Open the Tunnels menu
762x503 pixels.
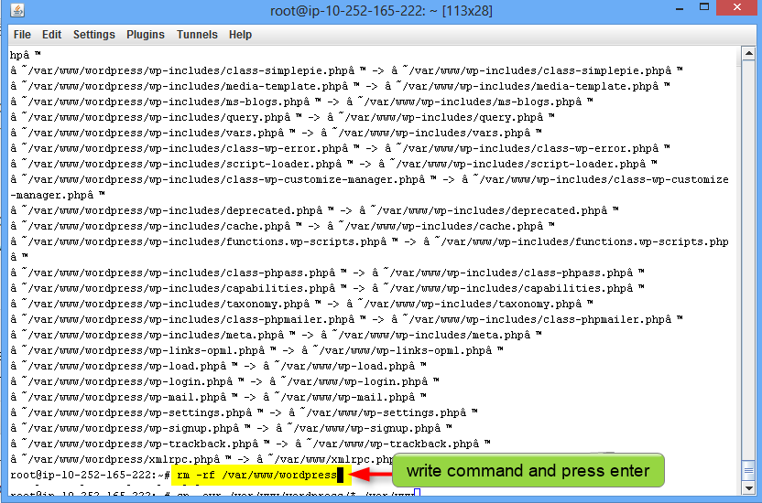coord(197,35)
